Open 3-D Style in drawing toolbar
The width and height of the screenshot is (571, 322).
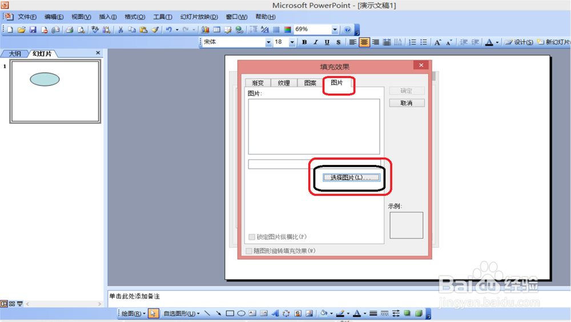pyautogui.click(x=419, y=313)
